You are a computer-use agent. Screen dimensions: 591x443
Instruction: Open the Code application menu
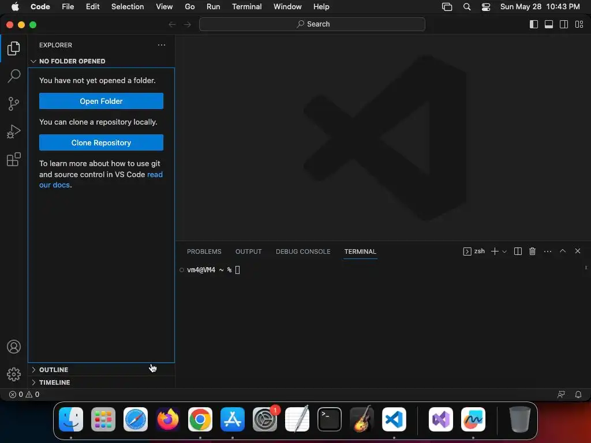[x=40, y=7]
